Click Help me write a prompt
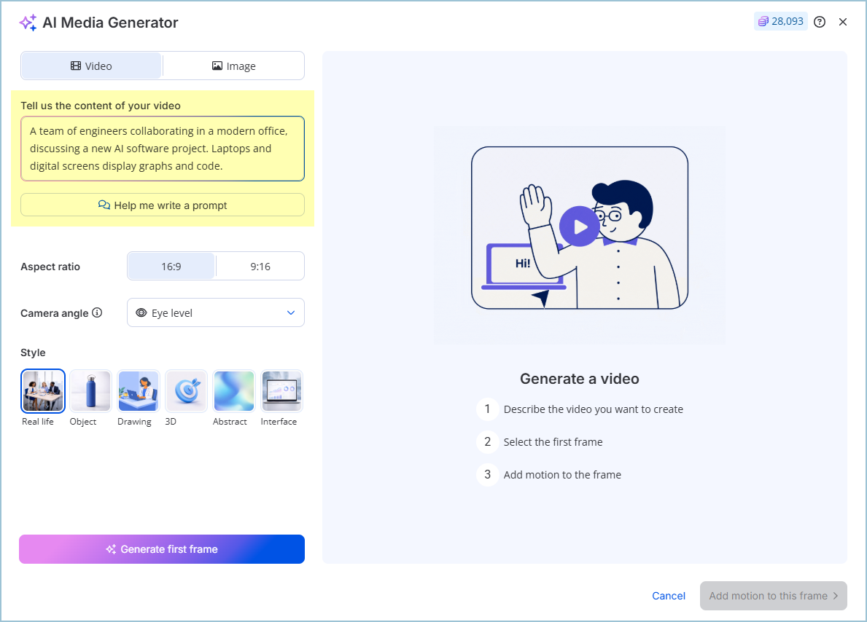The image size is (867, 622). (x=163, y=205)
